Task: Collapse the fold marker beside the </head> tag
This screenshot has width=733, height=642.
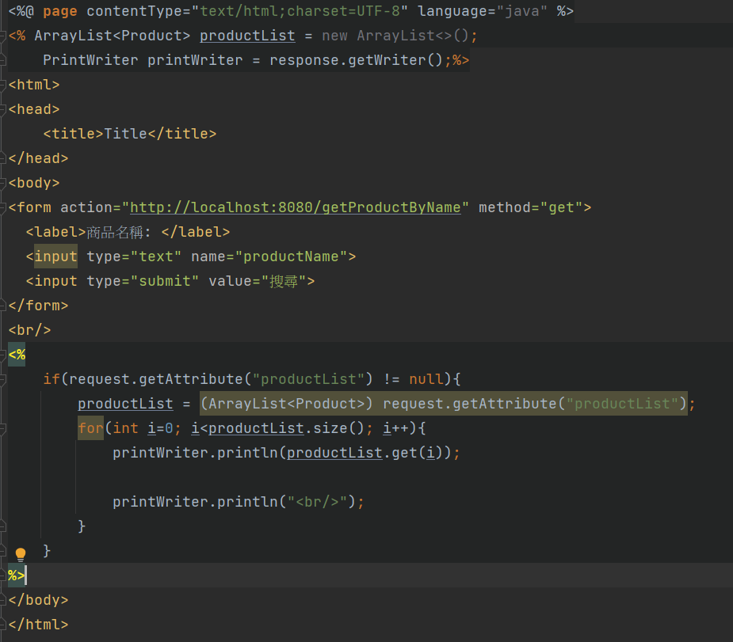Action: point(2,158)
